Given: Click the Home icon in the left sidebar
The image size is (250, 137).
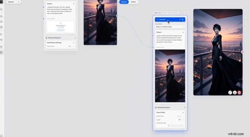Looking at the screenshot, I should click(x=2, y=9).
